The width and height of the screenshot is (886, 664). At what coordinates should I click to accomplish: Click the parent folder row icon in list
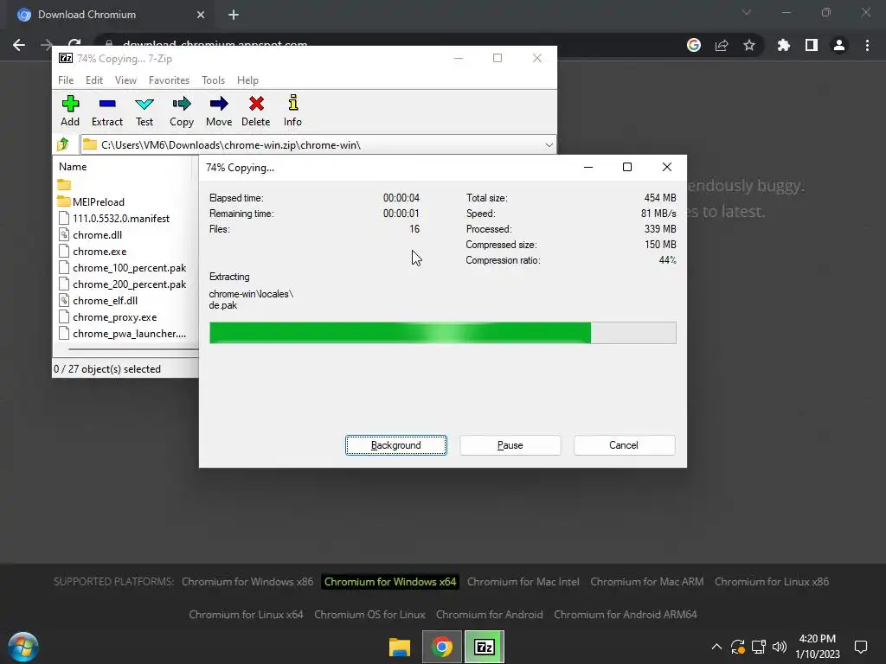64,185
